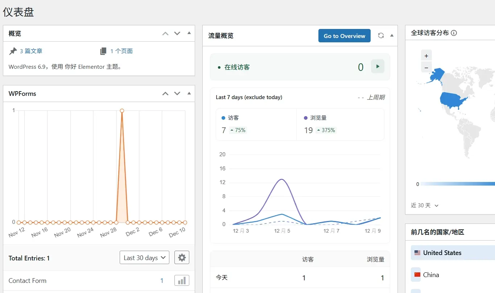Open WPForms widget settings gear
This screenshot has width=495, height=293.
tap(182, 258)
